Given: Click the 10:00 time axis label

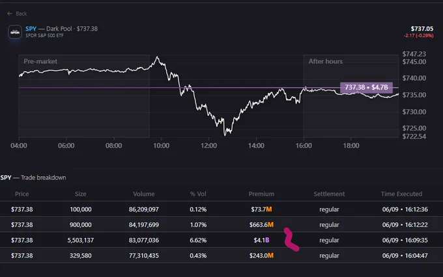Looking at the screenshot, I should 162,146.
